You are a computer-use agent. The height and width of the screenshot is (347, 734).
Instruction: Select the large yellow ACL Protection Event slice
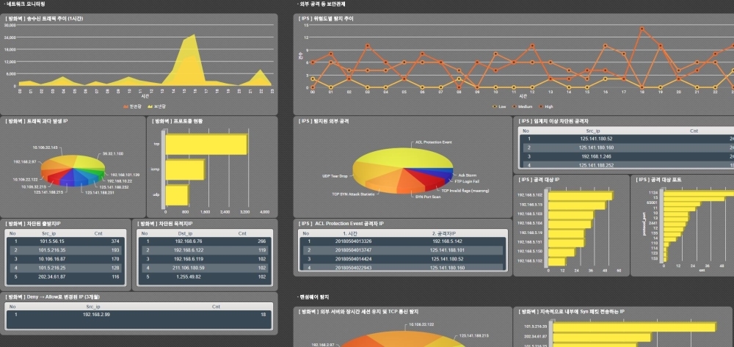click(x=407, y=158)
